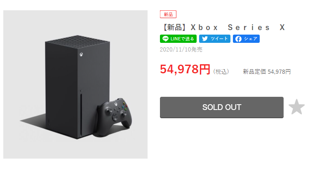This screenshot has height=173, width=317.
Task: Click the 2020/11/10発売 release date
Action: click(x=181, y=50)
